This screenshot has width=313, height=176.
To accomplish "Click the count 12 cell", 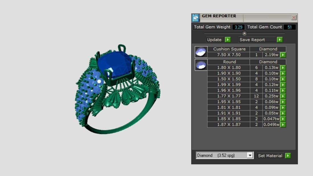I will coord(256,96).
